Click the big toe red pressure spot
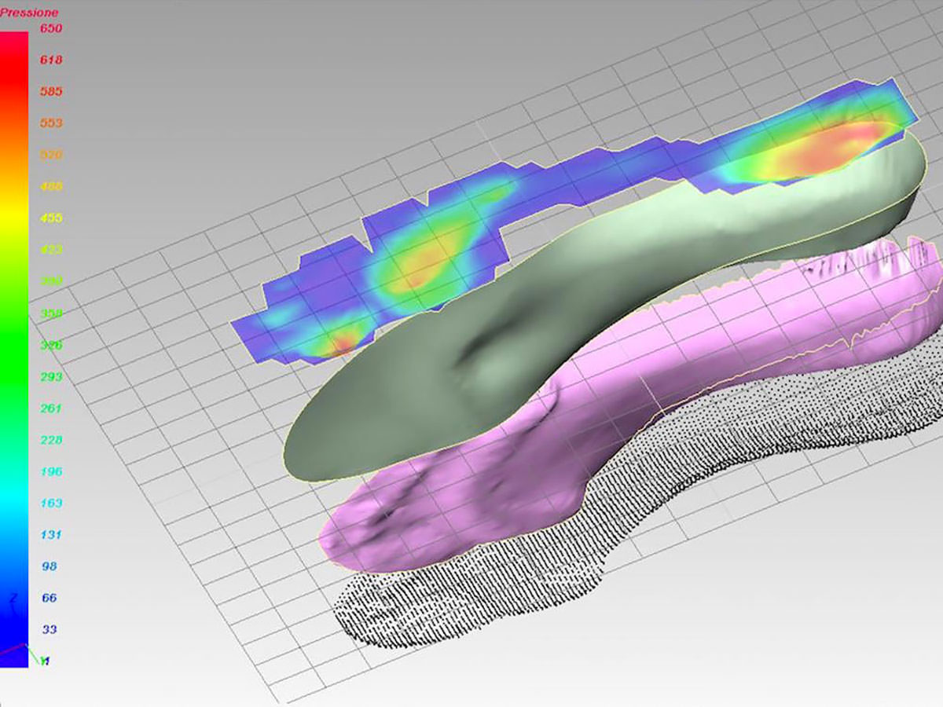The height and width of the screenshot is (707, 943). click(x=342, y=343)
